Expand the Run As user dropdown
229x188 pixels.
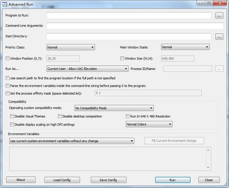click(87, 69)
